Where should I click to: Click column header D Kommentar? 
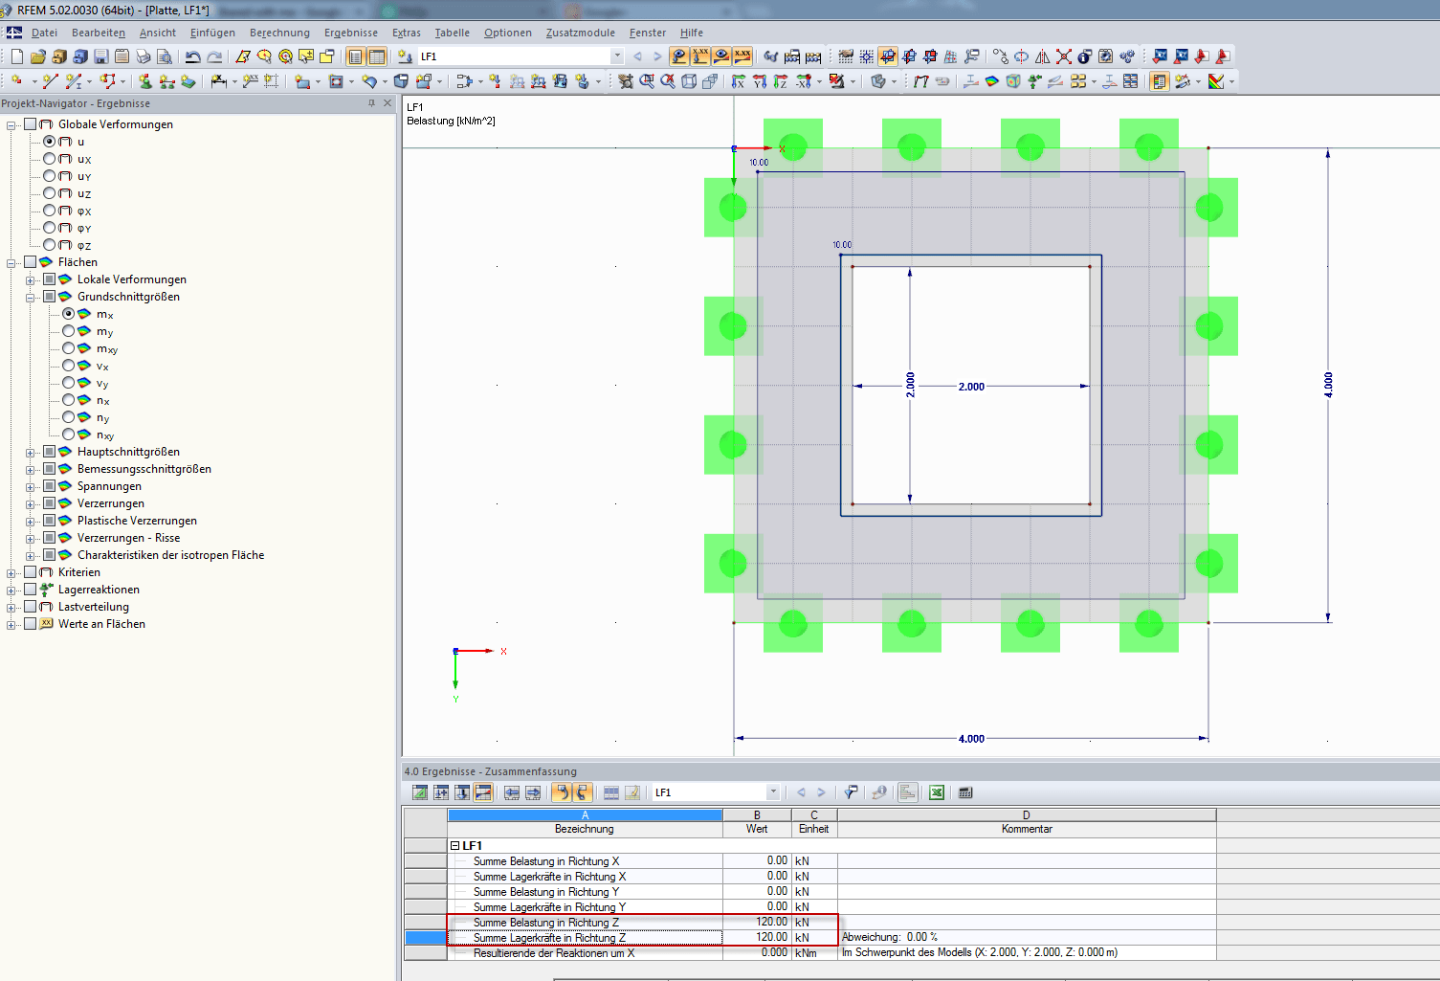click(1027, 822)
